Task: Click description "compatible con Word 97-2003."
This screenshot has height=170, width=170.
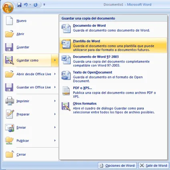Action: click(x=96, y=65)
